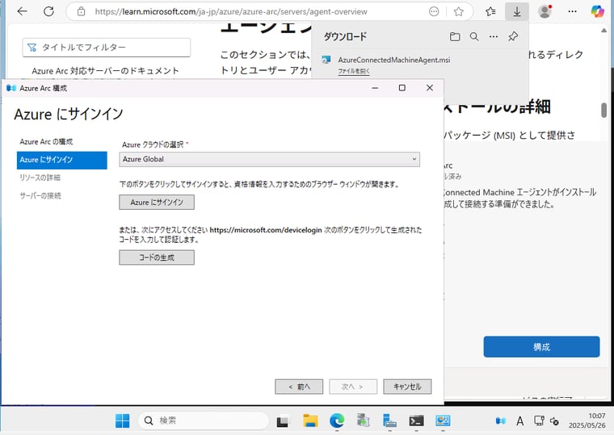Screen dimensions: 614x435
Task: Open Server Manager taskbar icon
Action: pos(389,421)
